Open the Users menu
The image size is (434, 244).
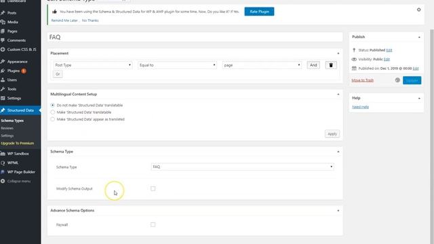click(x=12, y=80)
